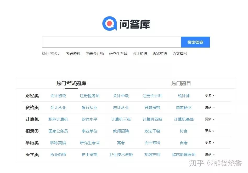Image resolution: width=248 pixels, height=173 pixels.
Task: Open the 高考 link
Action: point(120,143)
